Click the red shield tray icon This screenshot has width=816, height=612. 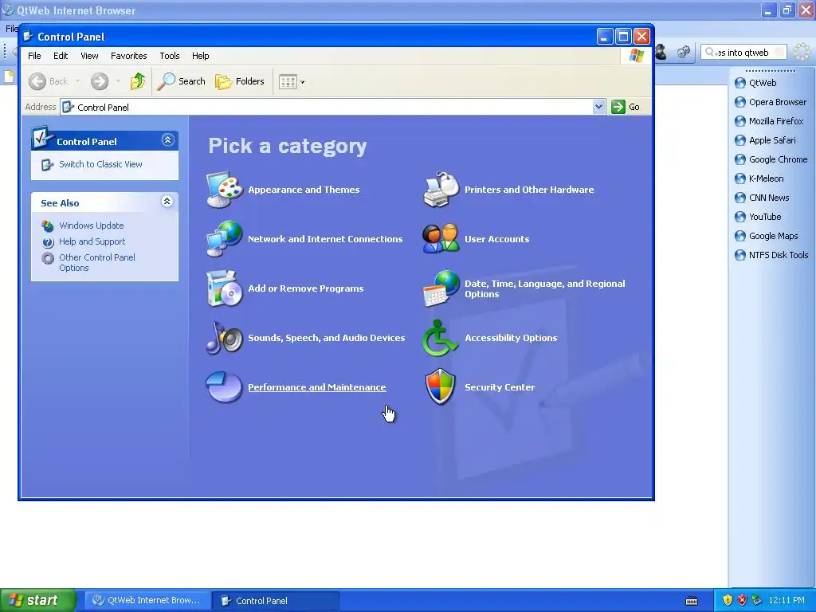click(742, 600)
